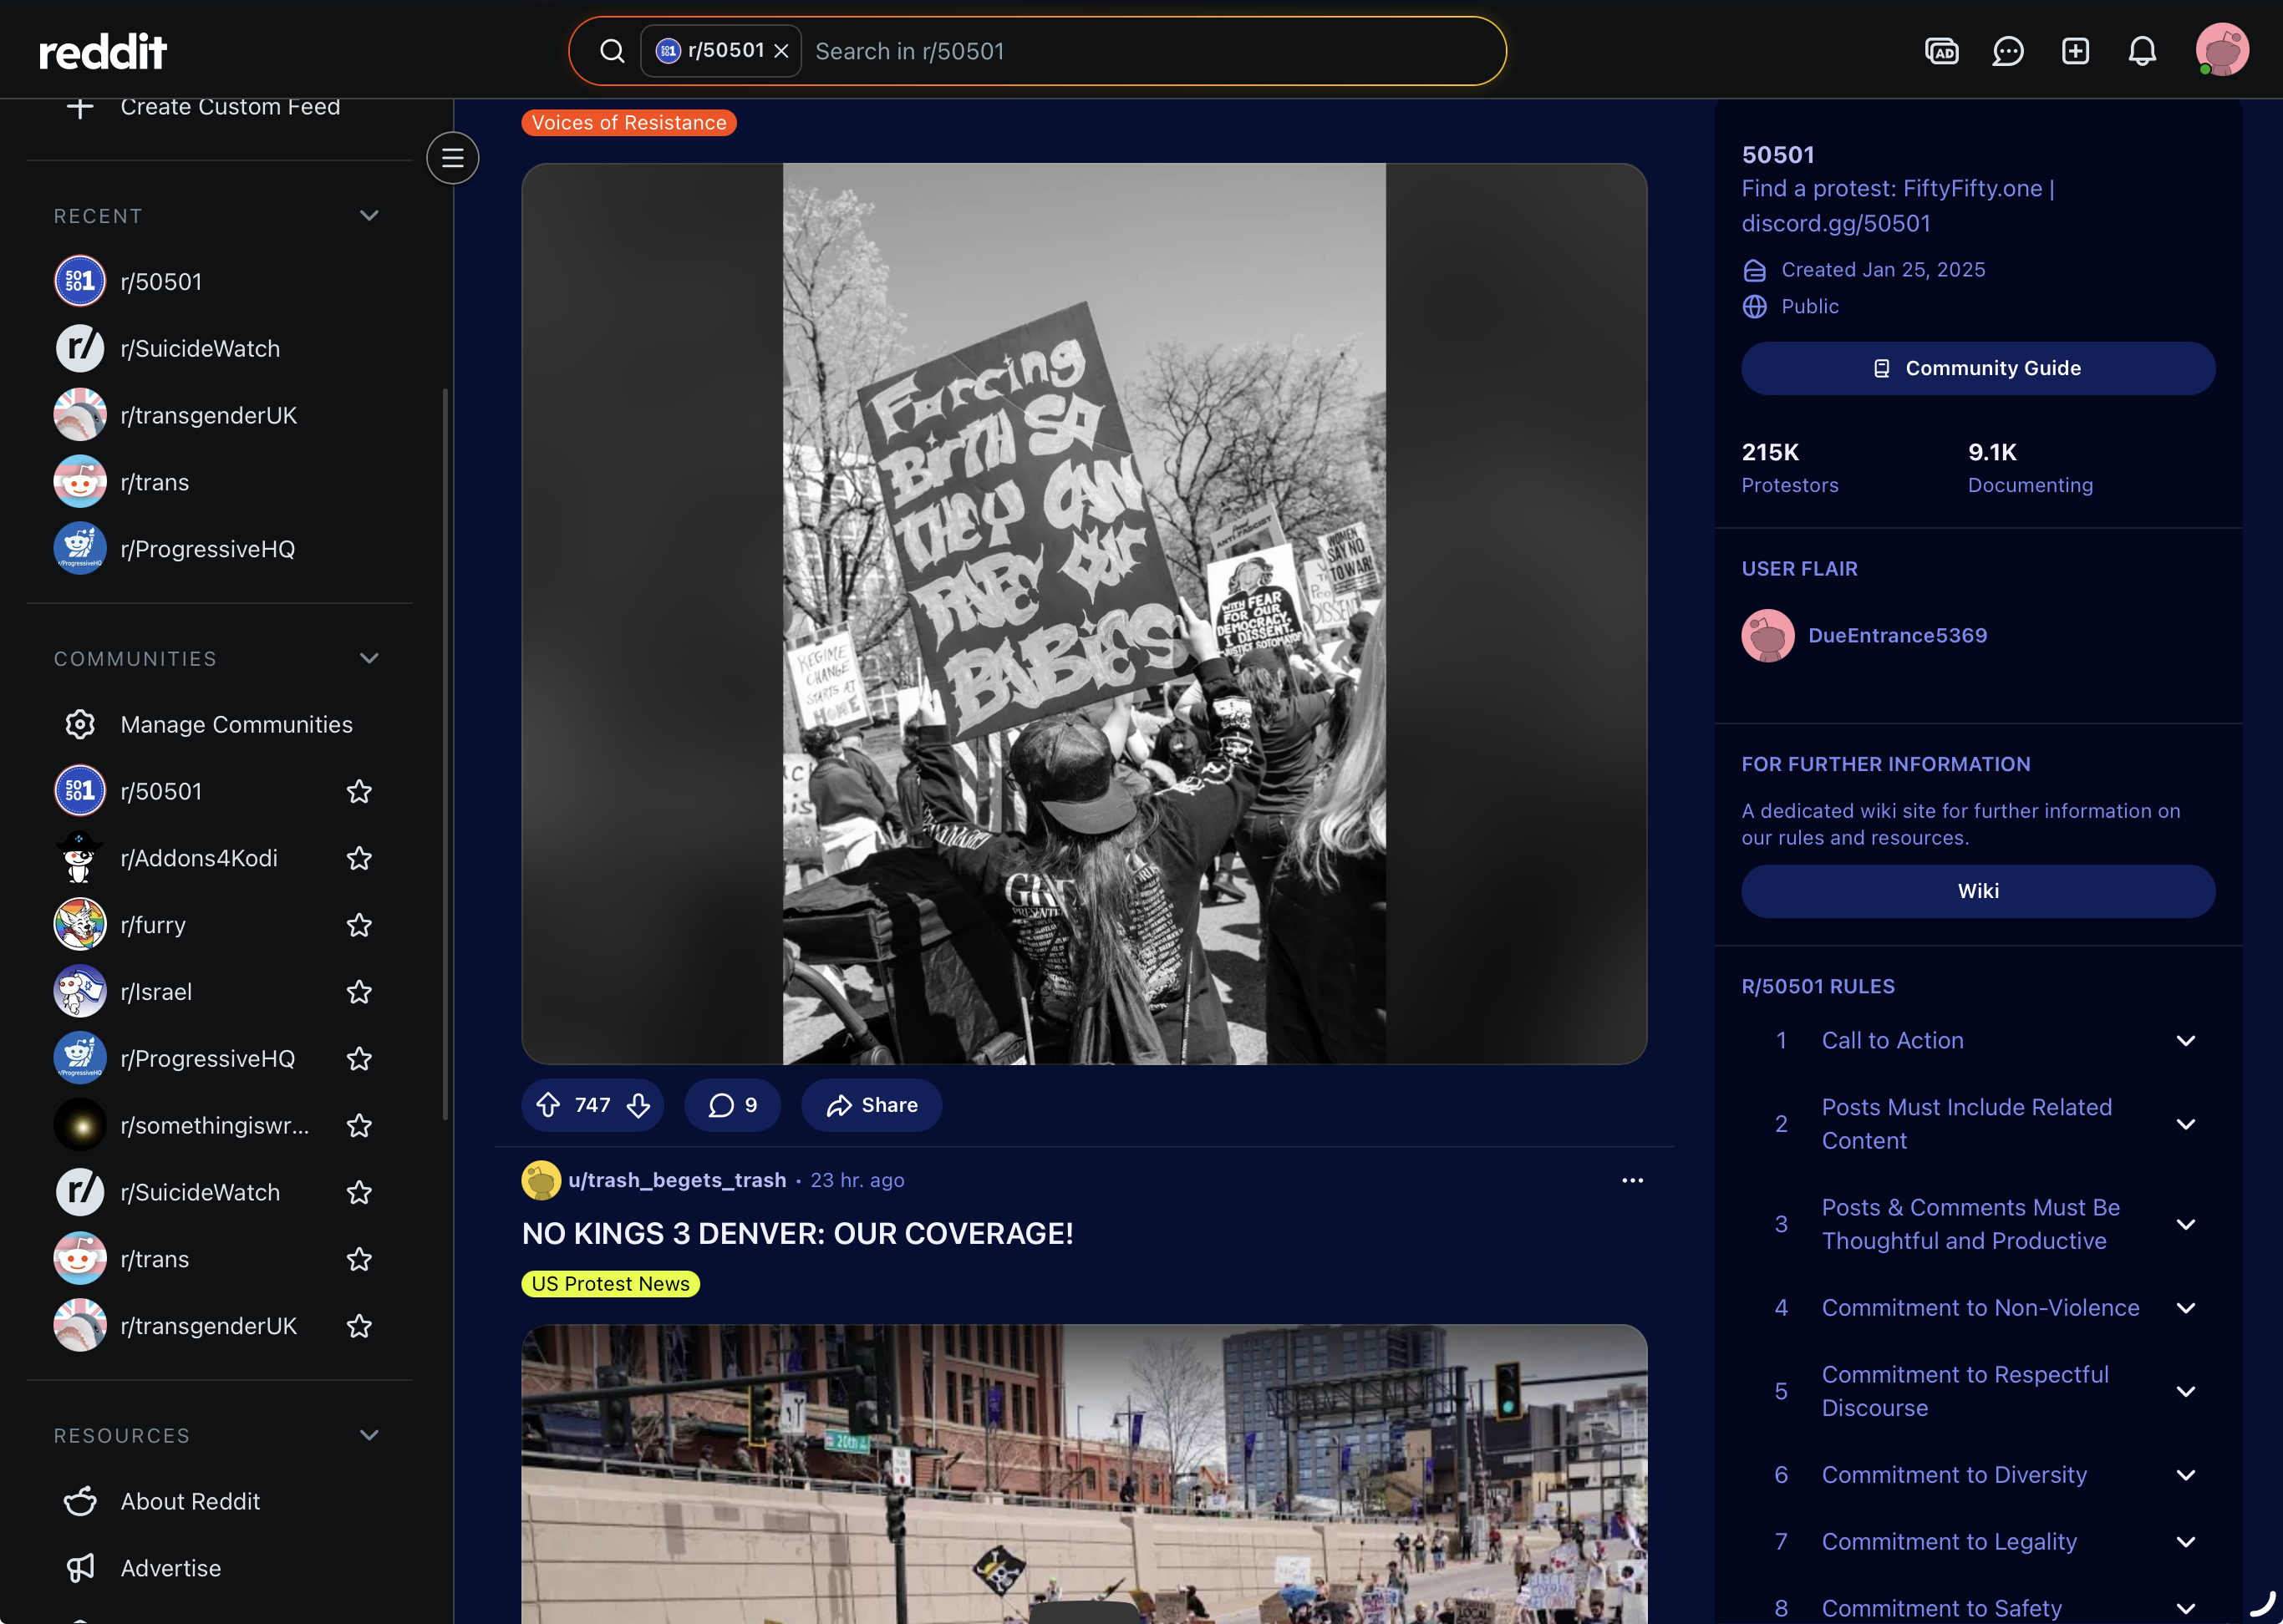Downvote the post with 747 votes

coord(638,1104)
